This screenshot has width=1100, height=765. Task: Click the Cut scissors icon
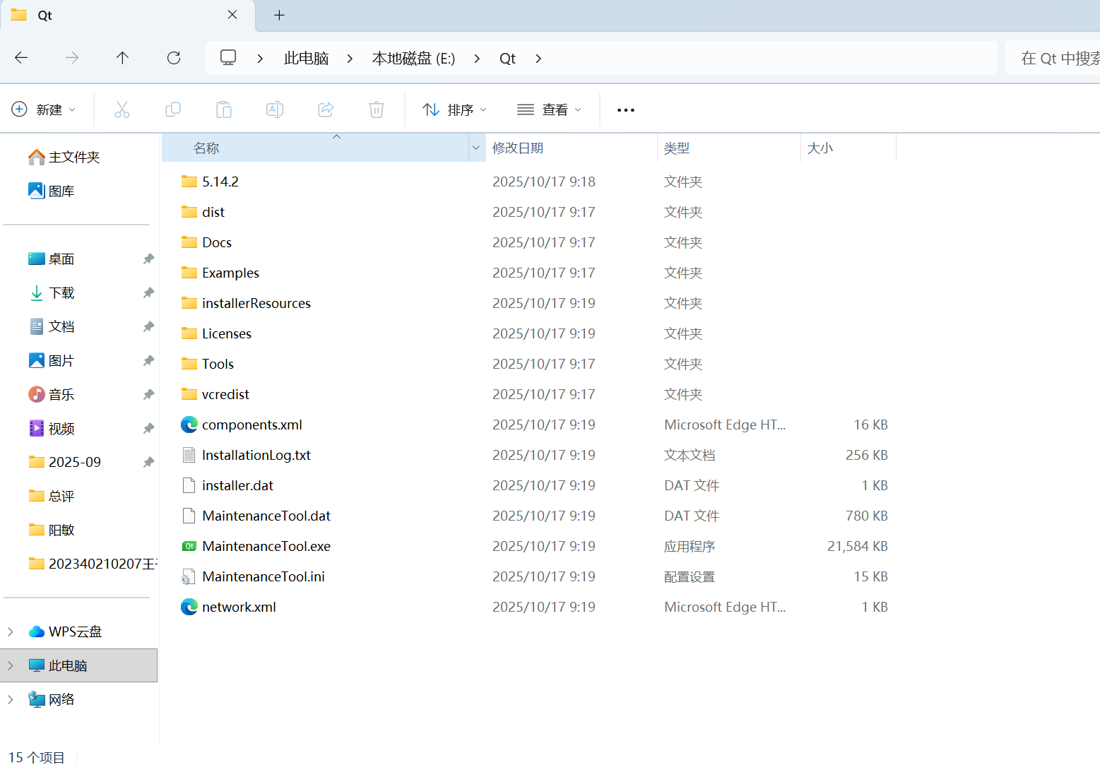pyautogui.click(x=122, y=109)
